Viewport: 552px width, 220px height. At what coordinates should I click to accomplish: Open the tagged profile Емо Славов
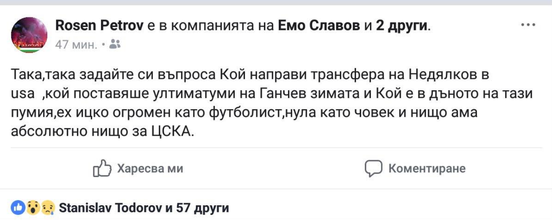(x=319, y=27)
